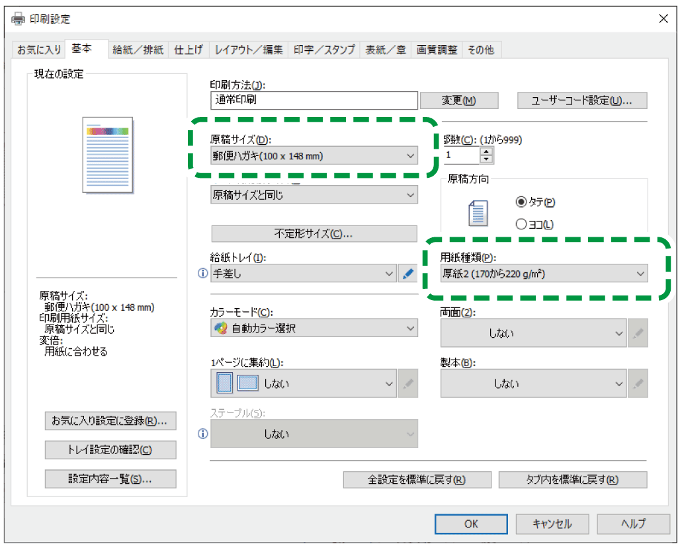Select the タテ portrait radio button
The width and height of the screenshot is (680, 546).
521,202
